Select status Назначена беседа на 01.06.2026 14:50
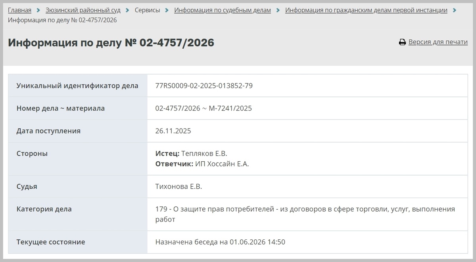The image size is (476, 262). click(x=220, y=242)
